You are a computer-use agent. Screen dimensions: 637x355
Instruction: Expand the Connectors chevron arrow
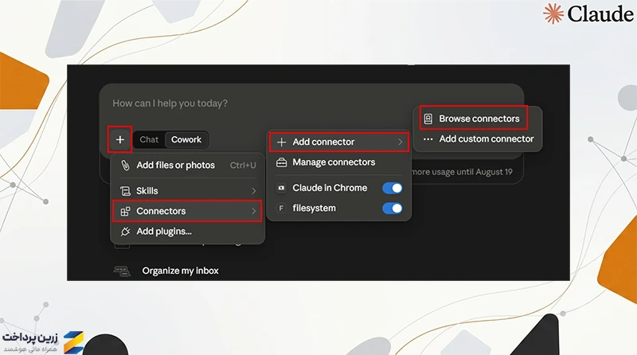click(x=253, y=211)
